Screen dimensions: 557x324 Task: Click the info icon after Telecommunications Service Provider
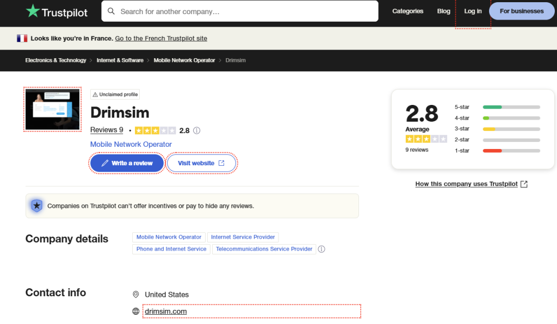(321, 249)
